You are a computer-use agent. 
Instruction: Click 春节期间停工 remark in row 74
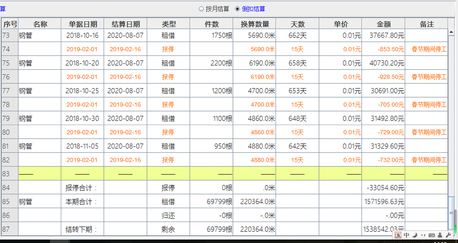(426, 49)
